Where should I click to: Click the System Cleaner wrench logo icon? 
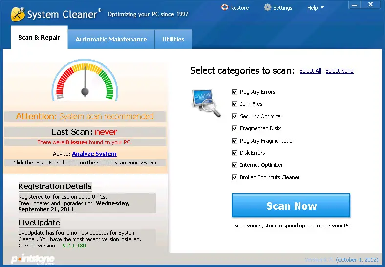[18, 14]
